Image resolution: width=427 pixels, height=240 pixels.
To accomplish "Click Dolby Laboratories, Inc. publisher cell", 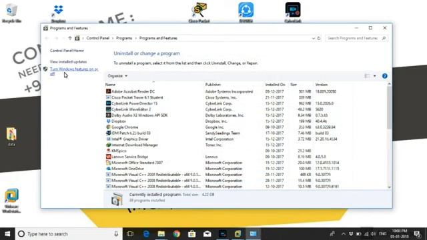I will tap(225, 115).
